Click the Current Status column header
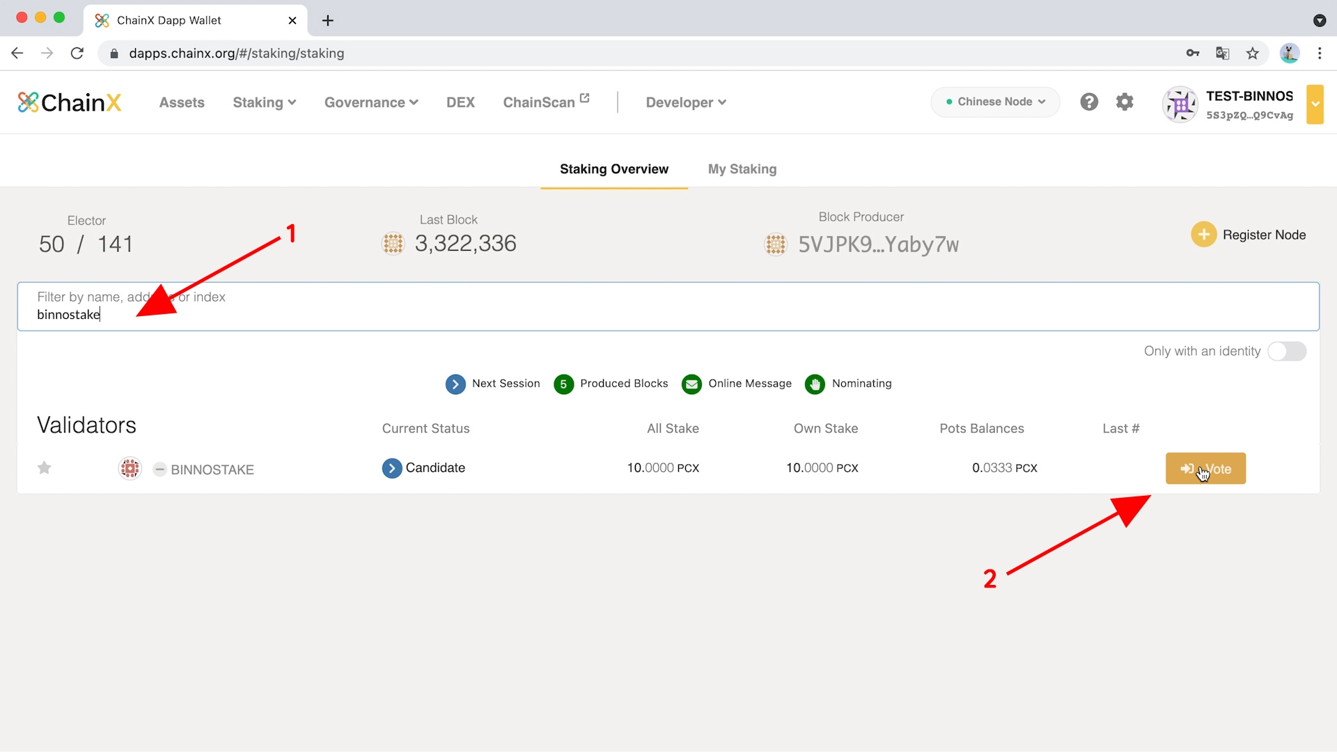Image resolution: width=1337 pixels, height=752 pixels. (x=425, y=428)
